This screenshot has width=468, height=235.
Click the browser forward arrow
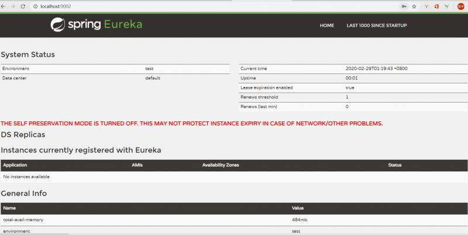click(x=13, y=6)
